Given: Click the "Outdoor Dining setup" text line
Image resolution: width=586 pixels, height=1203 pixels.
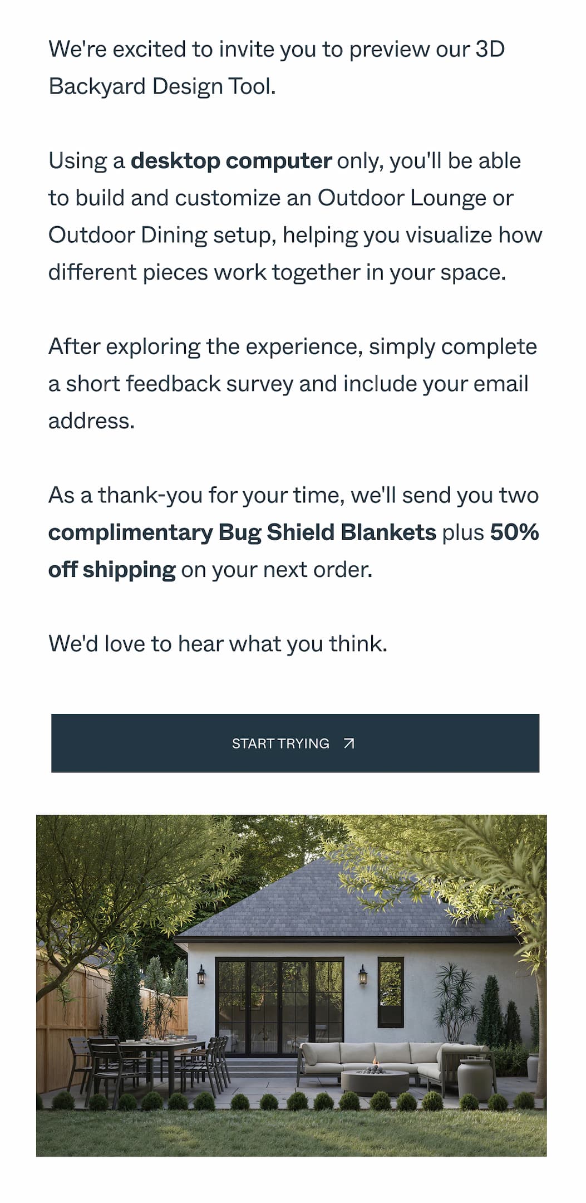Looking at the screenshot, I should click(x=162, y=235).
